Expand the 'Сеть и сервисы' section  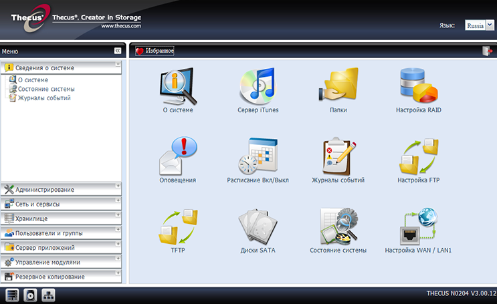point(118,200)
